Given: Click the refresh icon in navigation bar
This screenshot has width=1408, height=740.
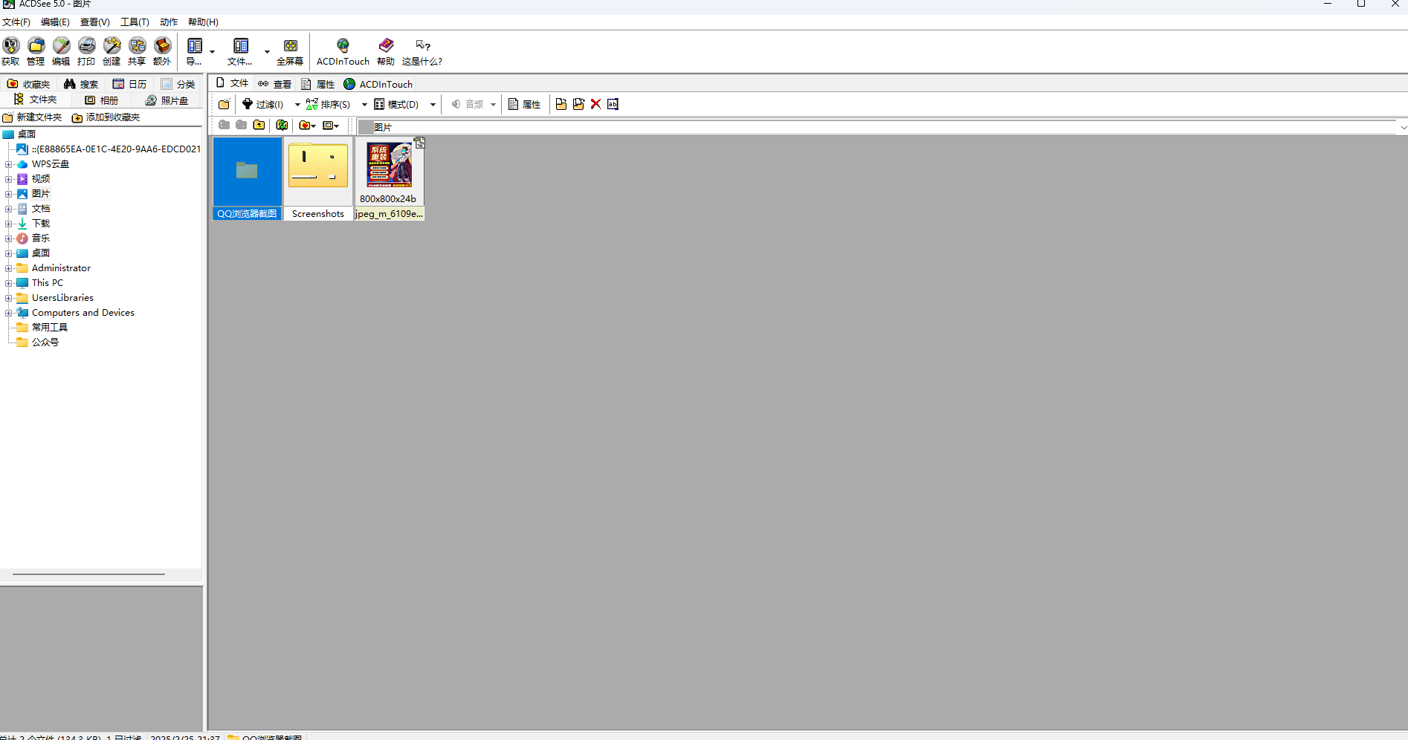Looking at the screenshot, I should point(282,125).
